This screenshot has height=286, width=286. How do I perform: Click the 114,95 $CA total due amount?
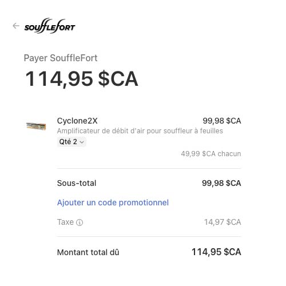tap(216, 252)
